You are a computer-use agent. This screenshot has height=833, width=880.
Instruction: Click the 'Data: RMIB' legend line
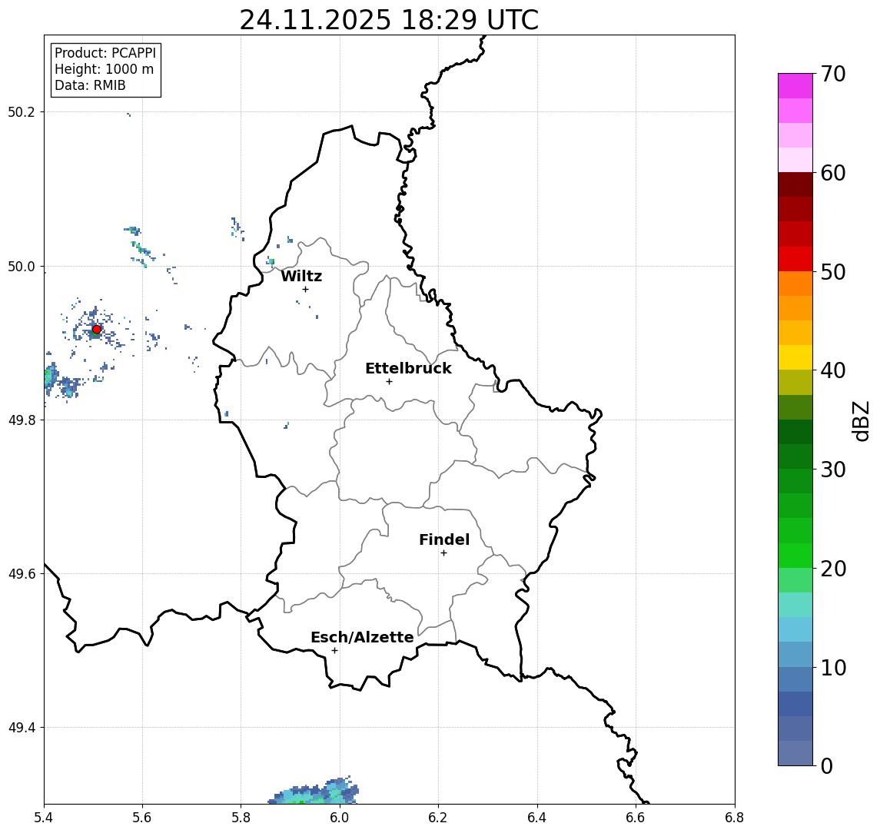pyautogui.click(x=90, y=85)
